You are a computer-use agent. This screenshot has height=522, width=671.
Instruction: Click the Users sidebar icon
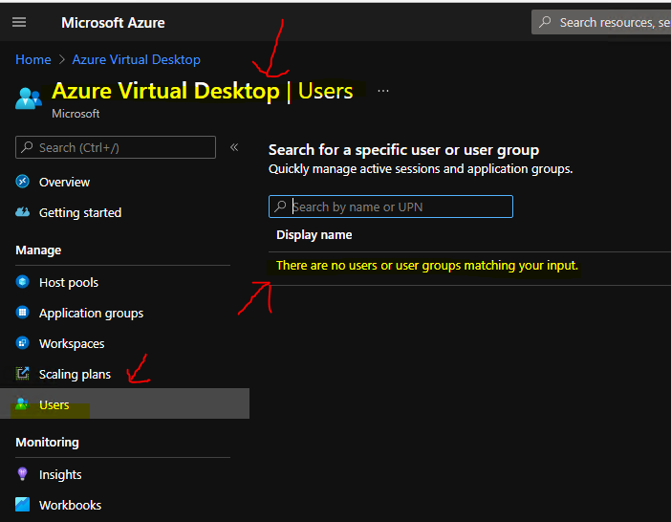22,403
